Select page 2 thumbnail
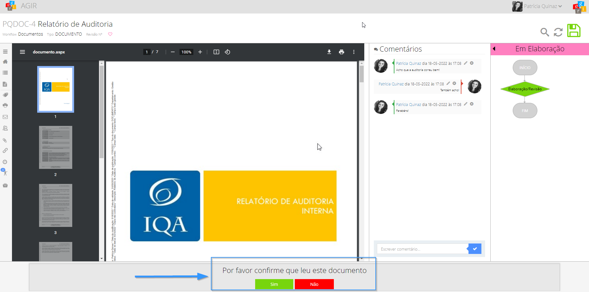Viewport: 589px width, 292px height. pyautogui.click(x=56, y=147)
